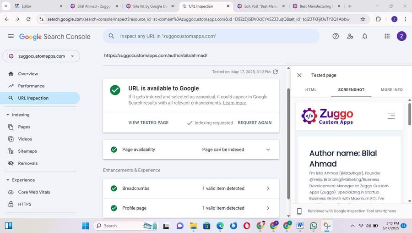Open the tab search dropdown arrow

tap(6, 6)
